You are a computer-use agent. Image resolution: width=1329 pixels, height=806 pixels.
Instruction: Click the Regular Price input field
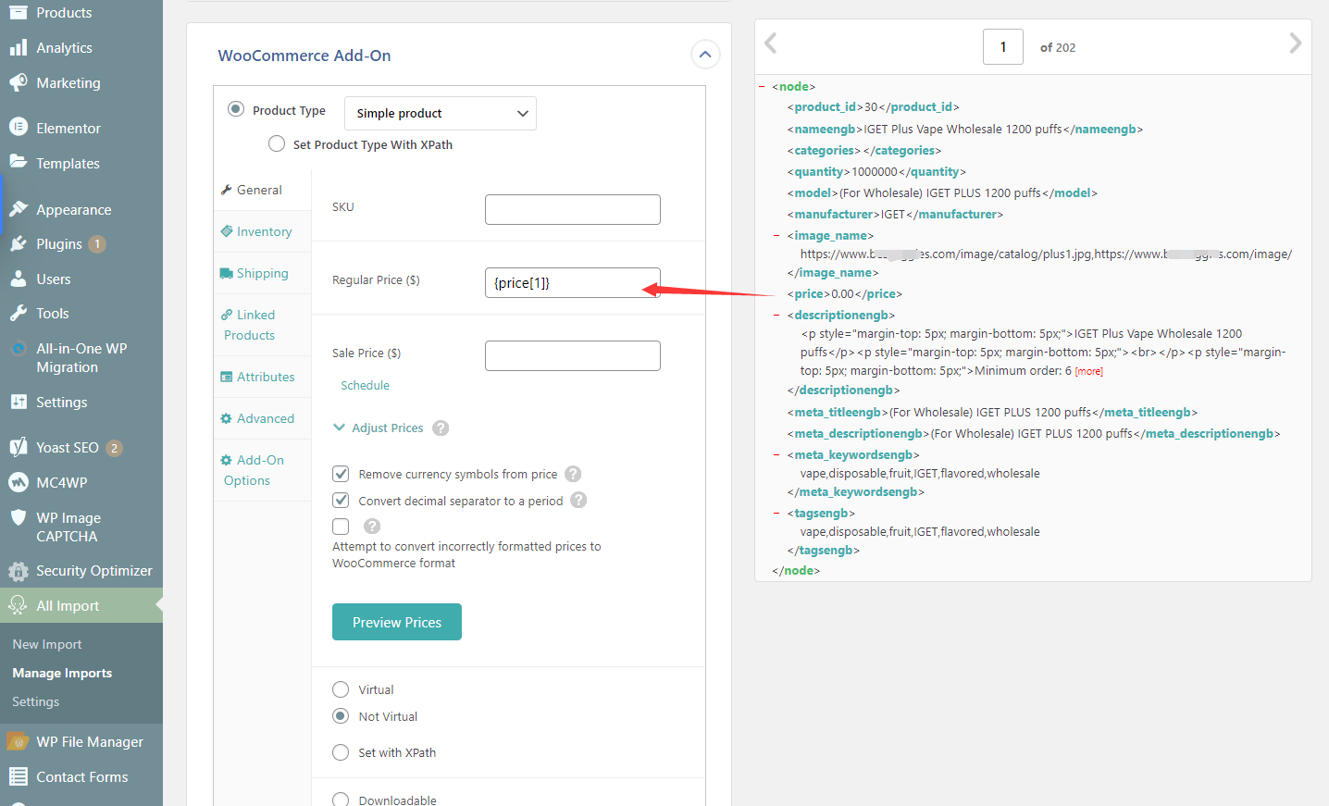(573, 282)
